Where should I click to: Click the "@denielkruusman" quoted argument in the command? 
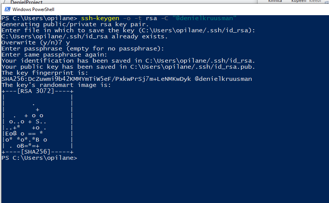pos(205,18)
